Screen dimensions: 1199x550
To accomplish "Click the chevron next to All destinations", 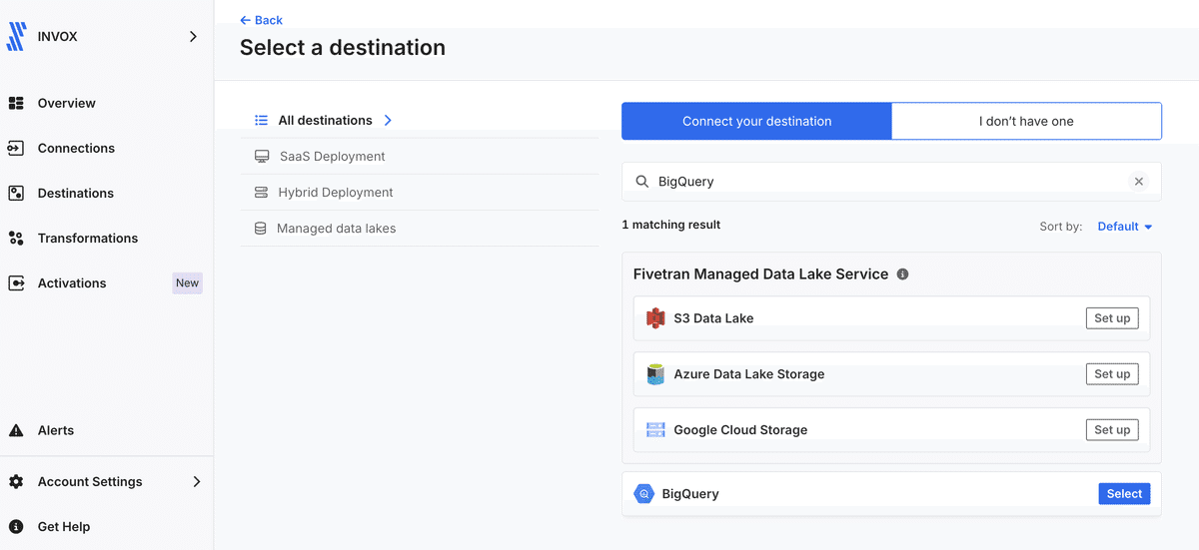I will [x=388, y=120].
